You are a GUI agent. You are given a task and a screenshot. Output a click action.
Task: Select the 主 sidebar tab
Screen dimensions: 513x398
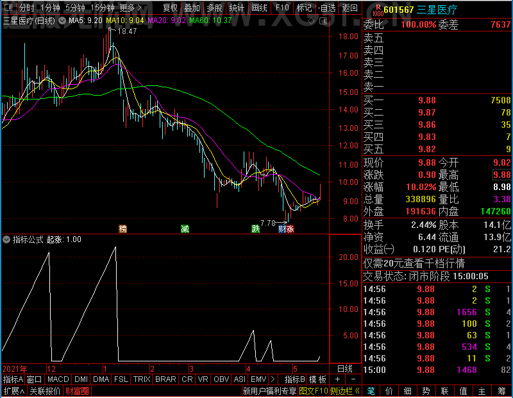[x=482, y=391]
